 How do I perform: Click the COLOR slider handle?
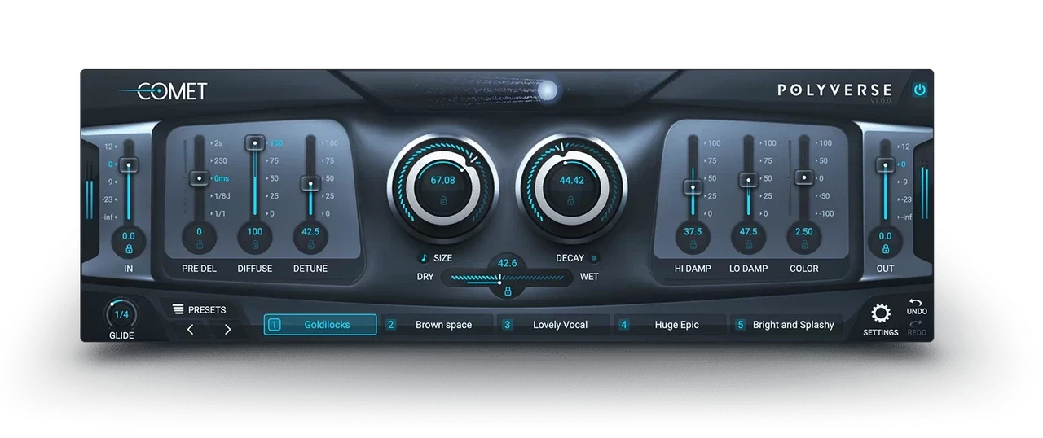tap(803, 177)
